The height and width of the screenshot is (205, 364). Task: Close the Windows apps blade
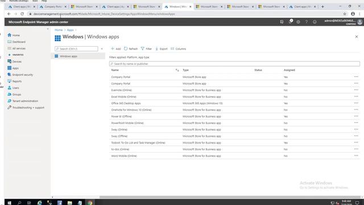[357, 36]
